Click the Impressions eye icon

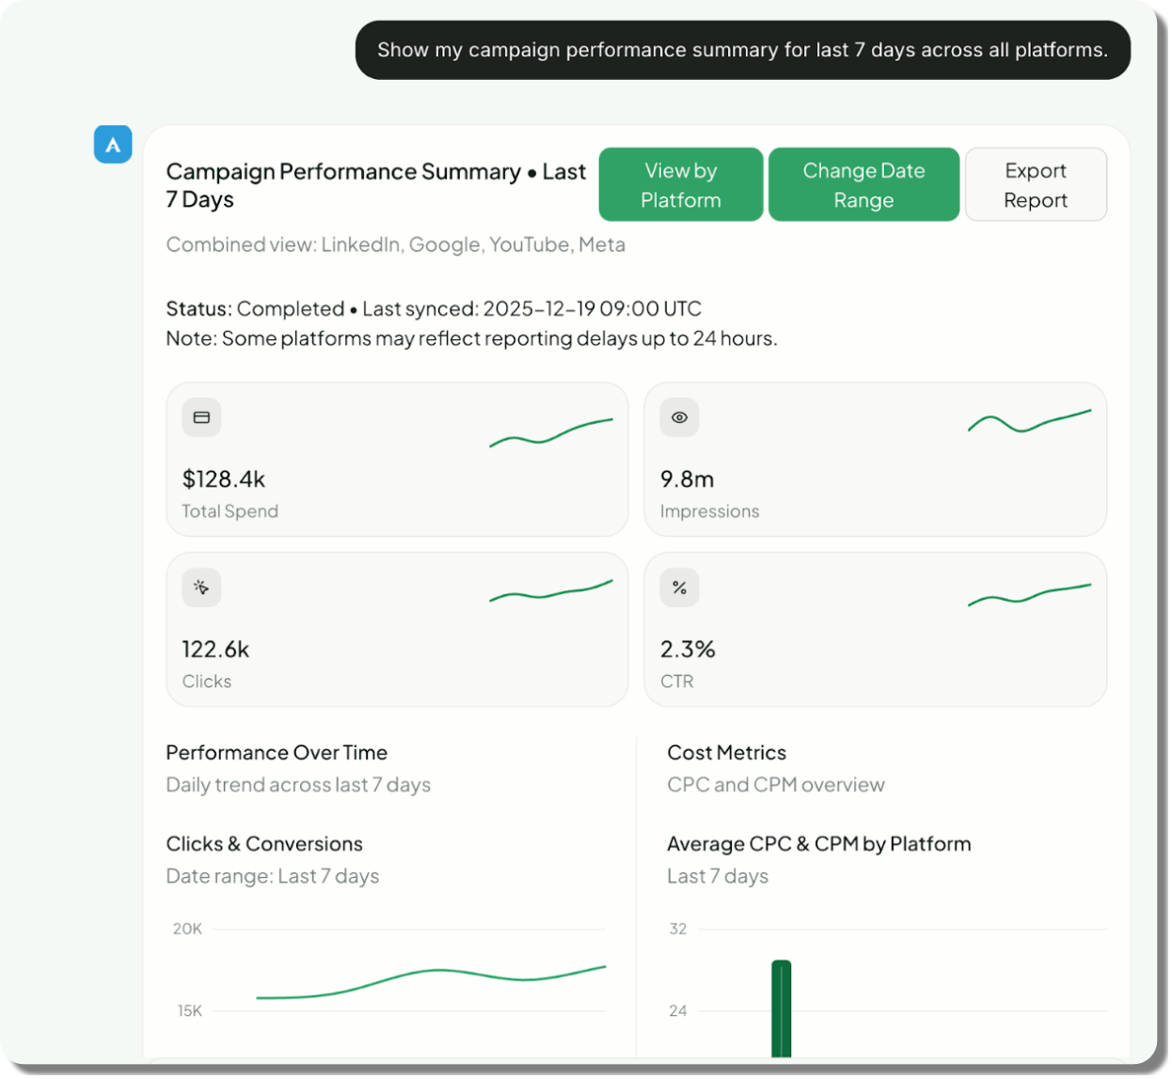(679, 417)
